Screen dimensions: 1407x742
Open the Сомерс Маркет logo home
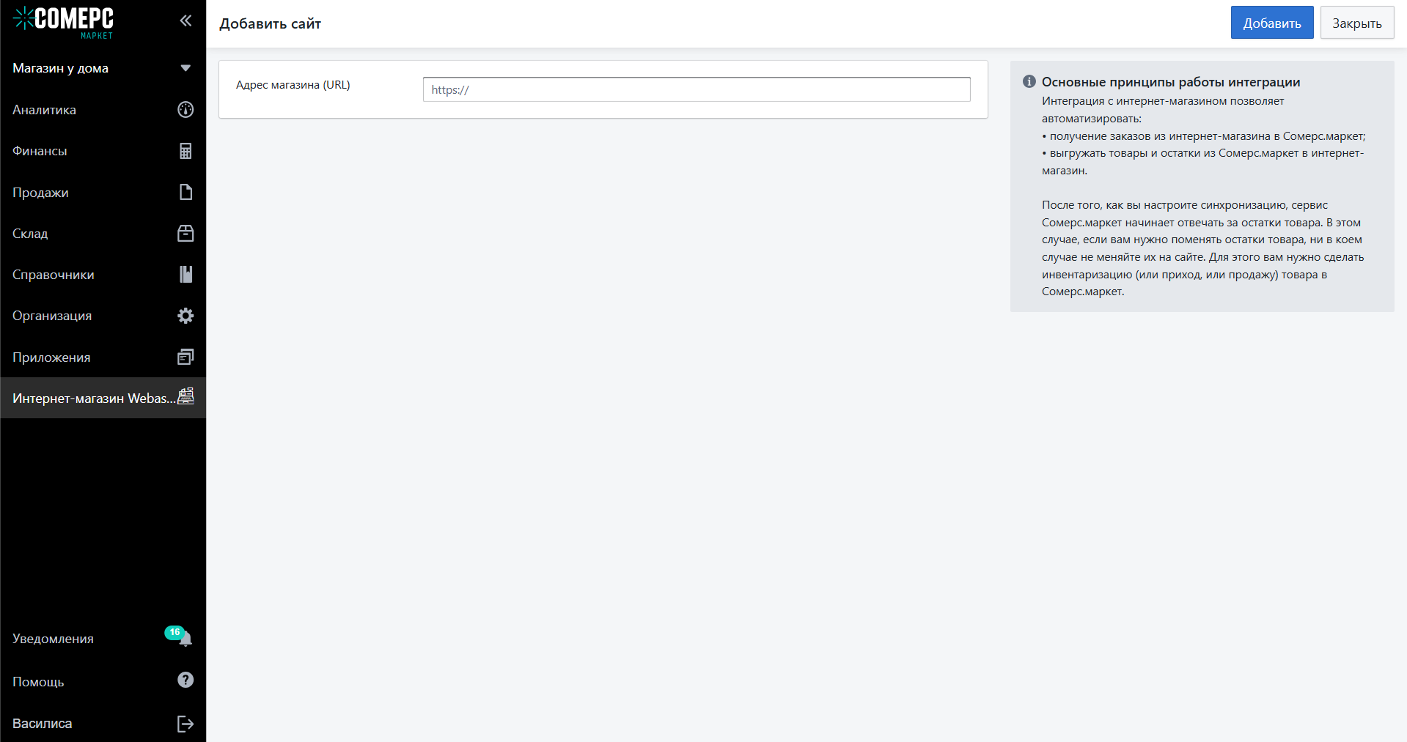63,22
